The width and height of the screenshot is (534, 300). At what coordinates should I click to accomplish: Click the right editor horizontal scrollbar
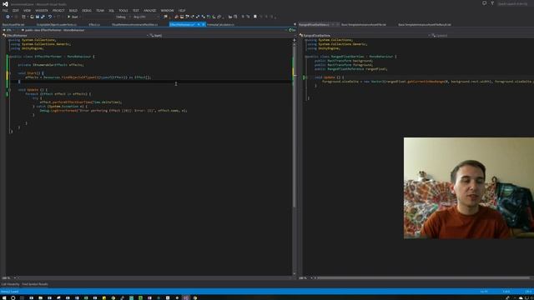(x=423, y=277)
